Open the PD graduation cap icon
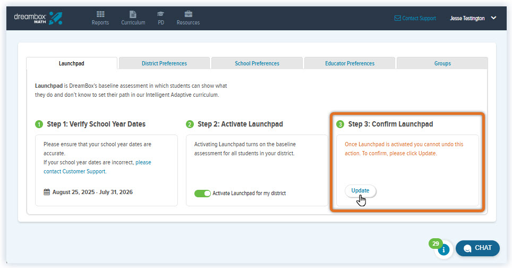The width and height of the screenshot is (512, 268). tap(160, 14)
